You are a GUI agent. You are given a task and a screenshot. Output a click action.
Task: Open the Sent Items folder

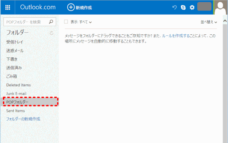tap(15, 111)
